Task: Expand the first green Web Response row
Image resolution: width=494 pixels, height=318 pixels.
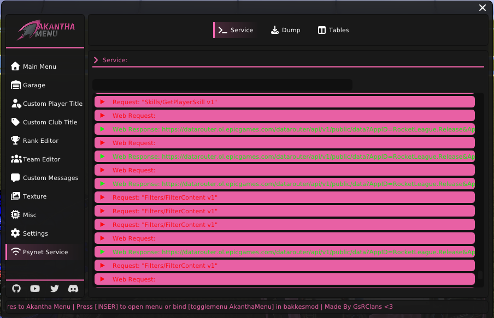Action: [x=102, y=129]
